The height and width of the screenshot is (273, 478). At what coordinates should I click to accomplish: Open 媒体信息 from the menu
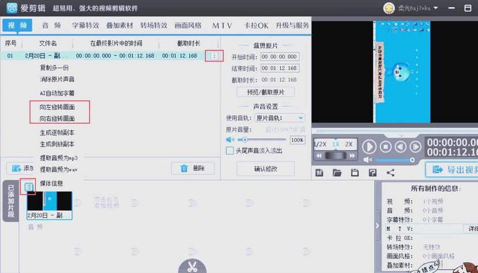(x=51, y=183)
